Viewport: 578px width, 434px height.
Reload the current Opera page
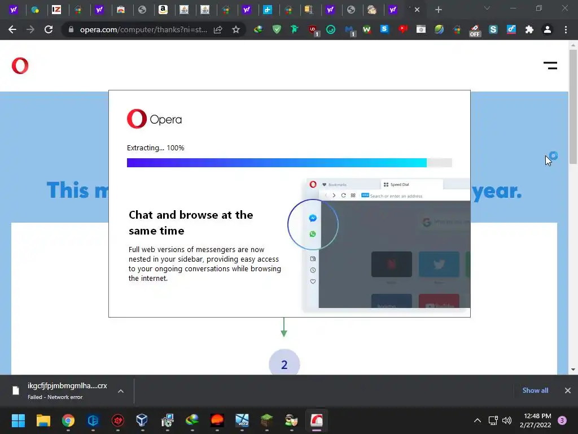click(49, 29)
